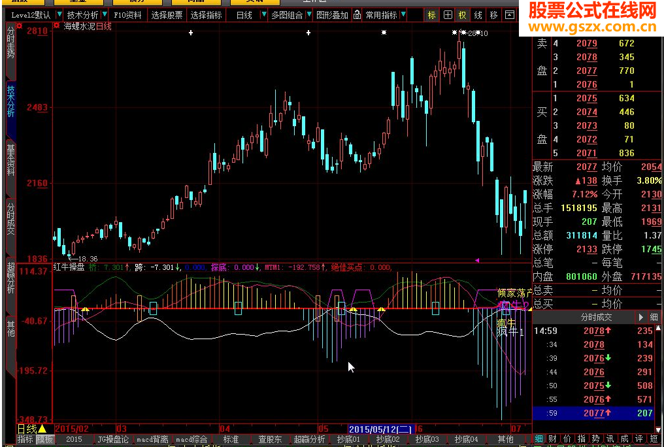Screen dimensions: 664x447
Task: Click the arrow icon beside the 分时成交 header
Action: click(641, 317)
